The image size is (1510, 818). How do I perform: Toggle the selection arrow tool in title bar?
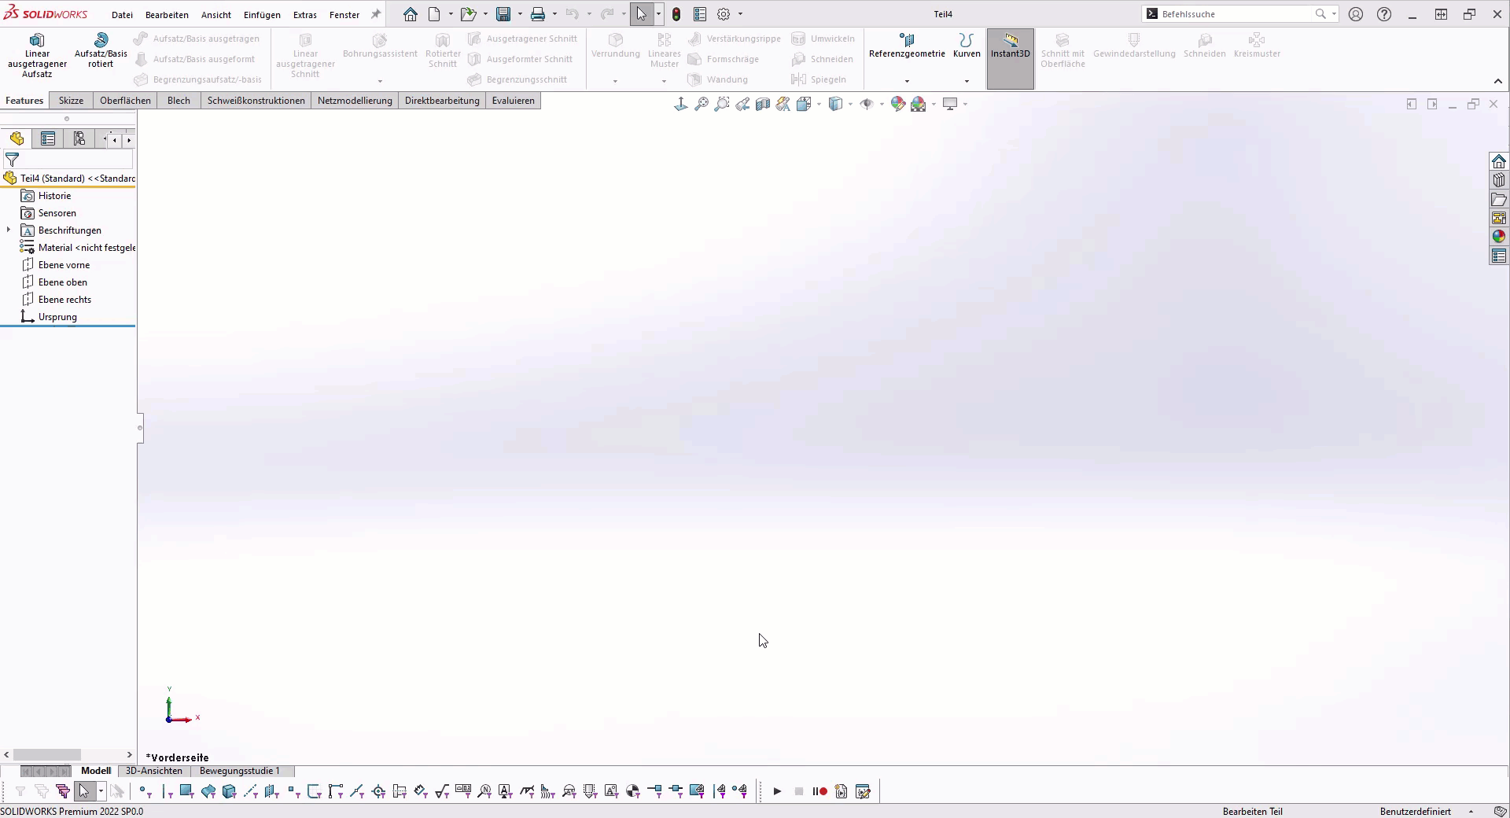pyautogui.click(x=642, y=14)
